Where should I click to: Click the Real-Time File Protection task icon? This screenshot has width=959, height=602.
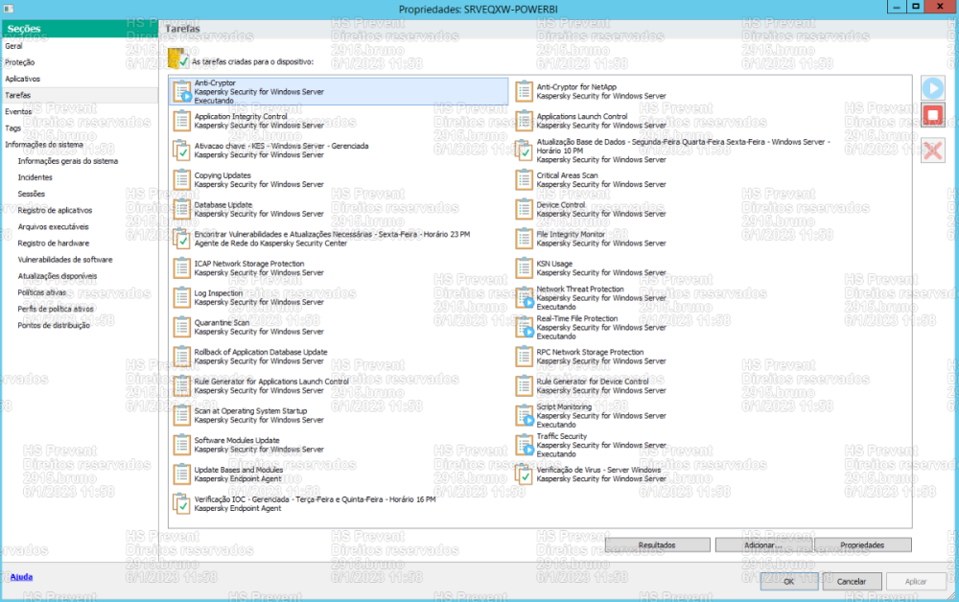coord(525,327)
